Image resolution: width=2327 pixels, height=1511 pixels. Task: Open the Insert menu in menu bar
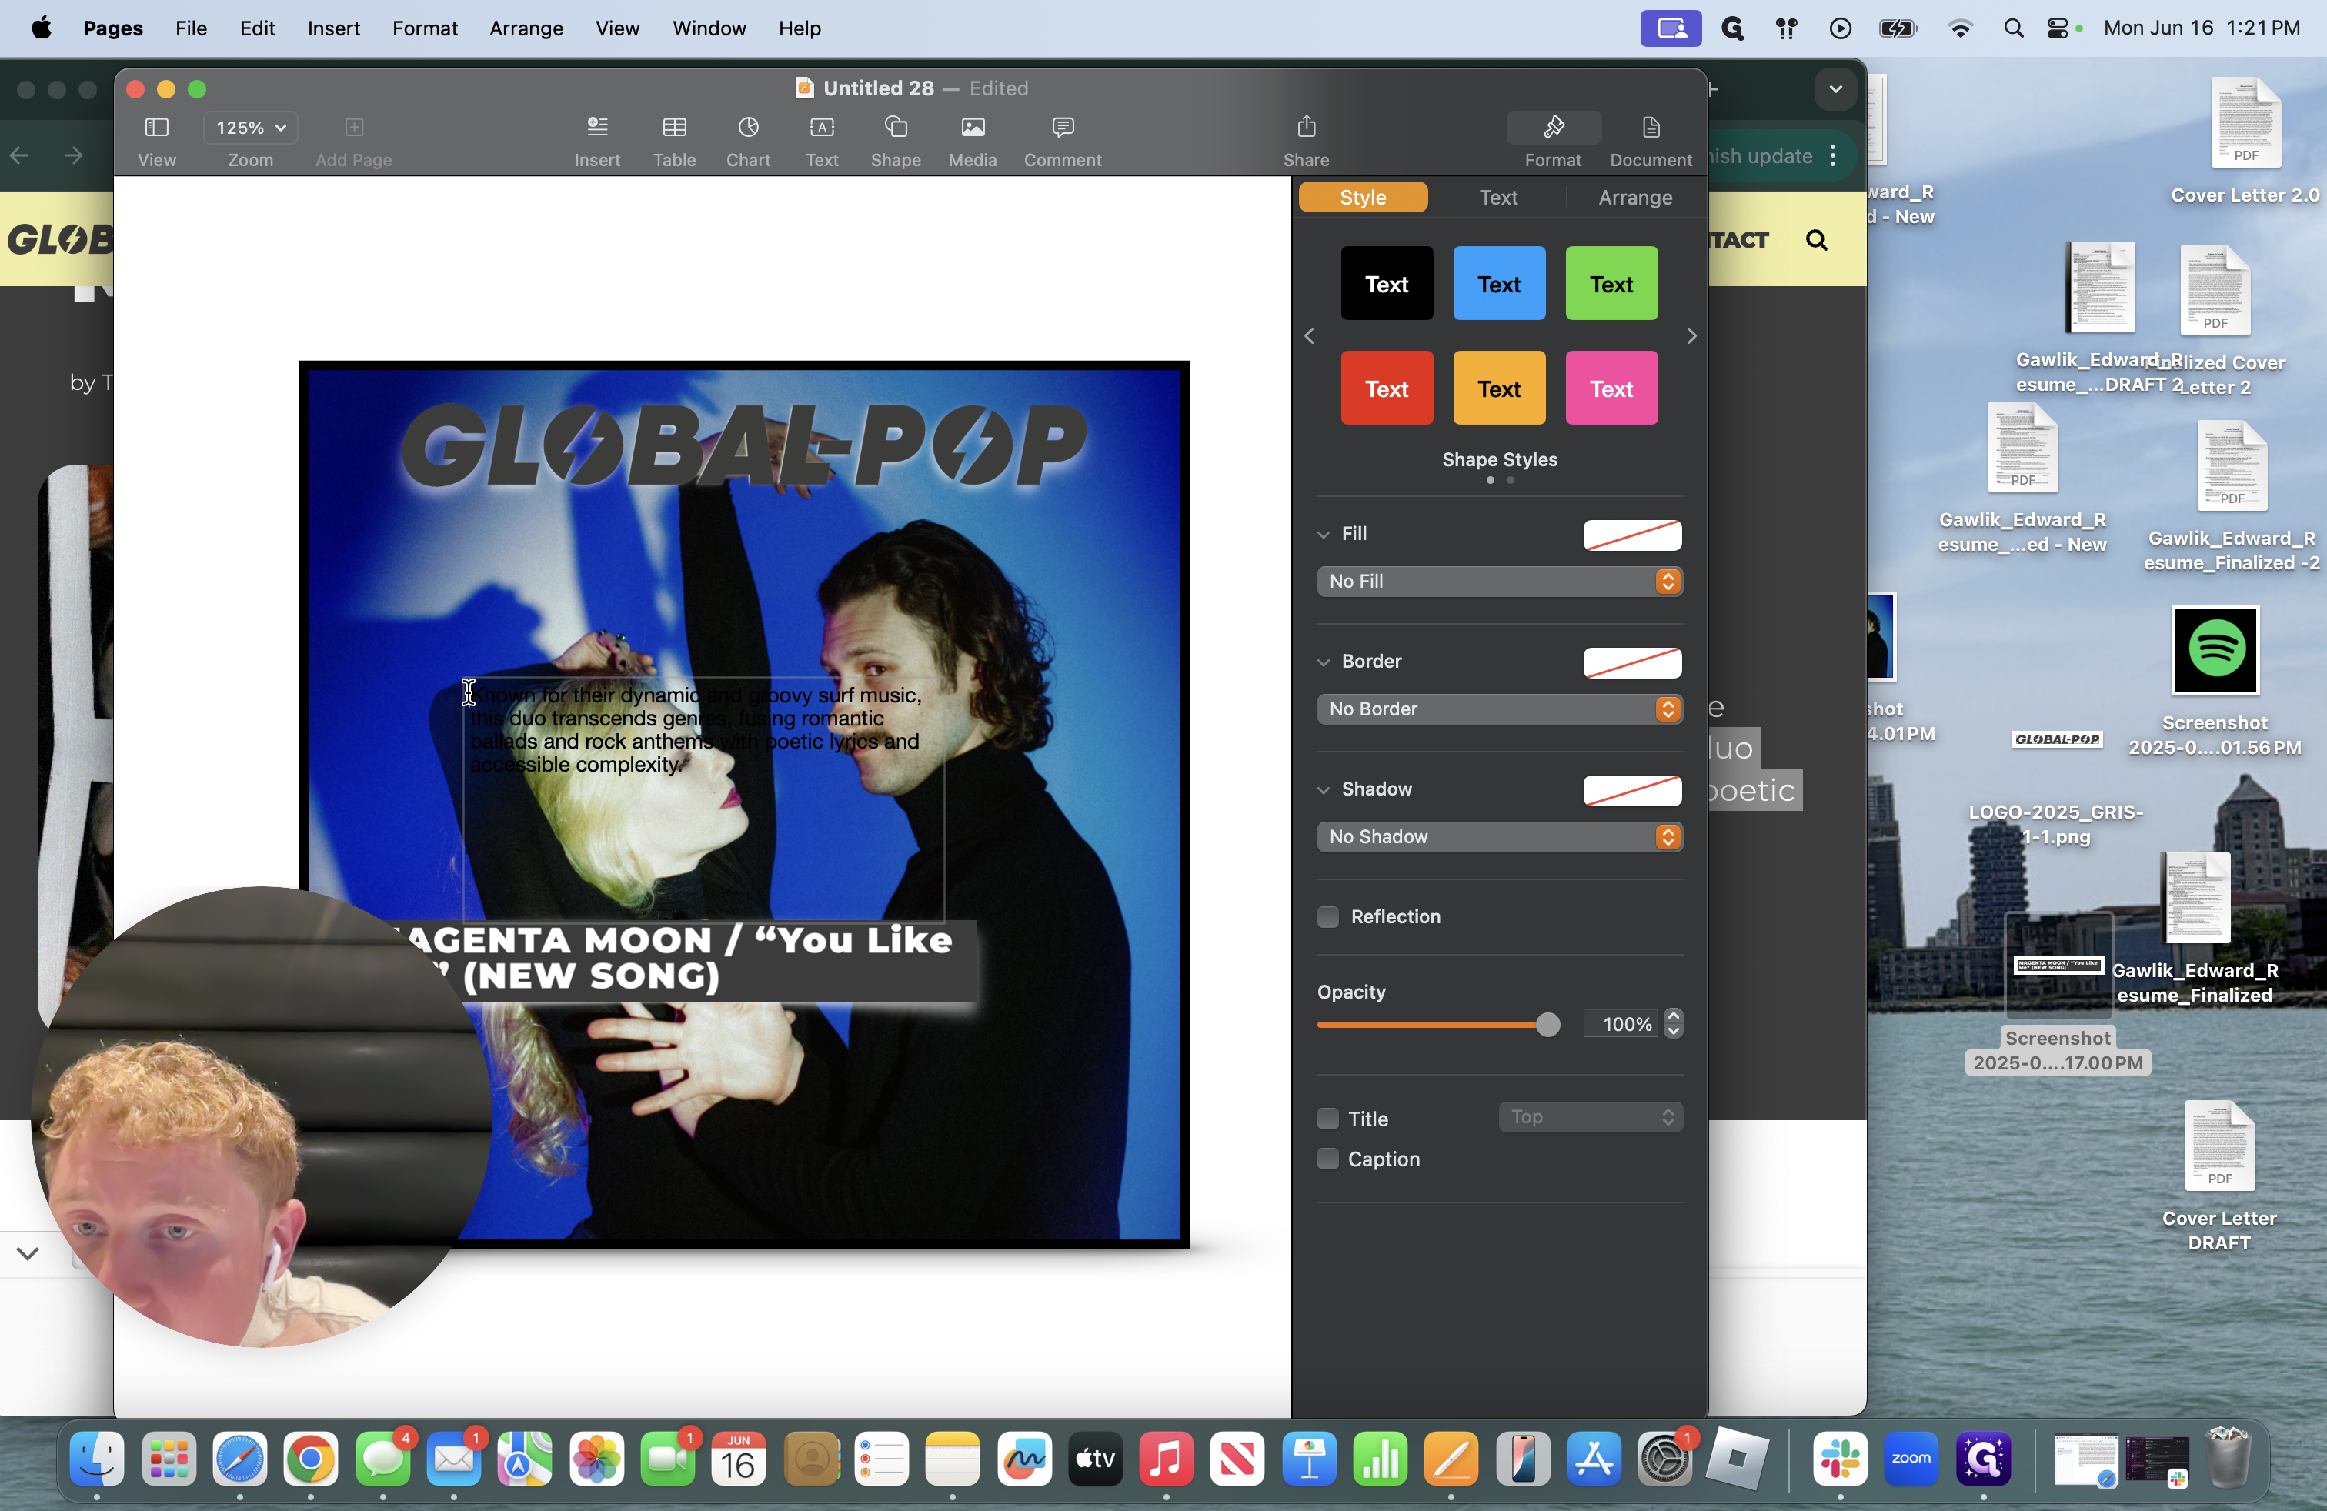tap(333, 28)
